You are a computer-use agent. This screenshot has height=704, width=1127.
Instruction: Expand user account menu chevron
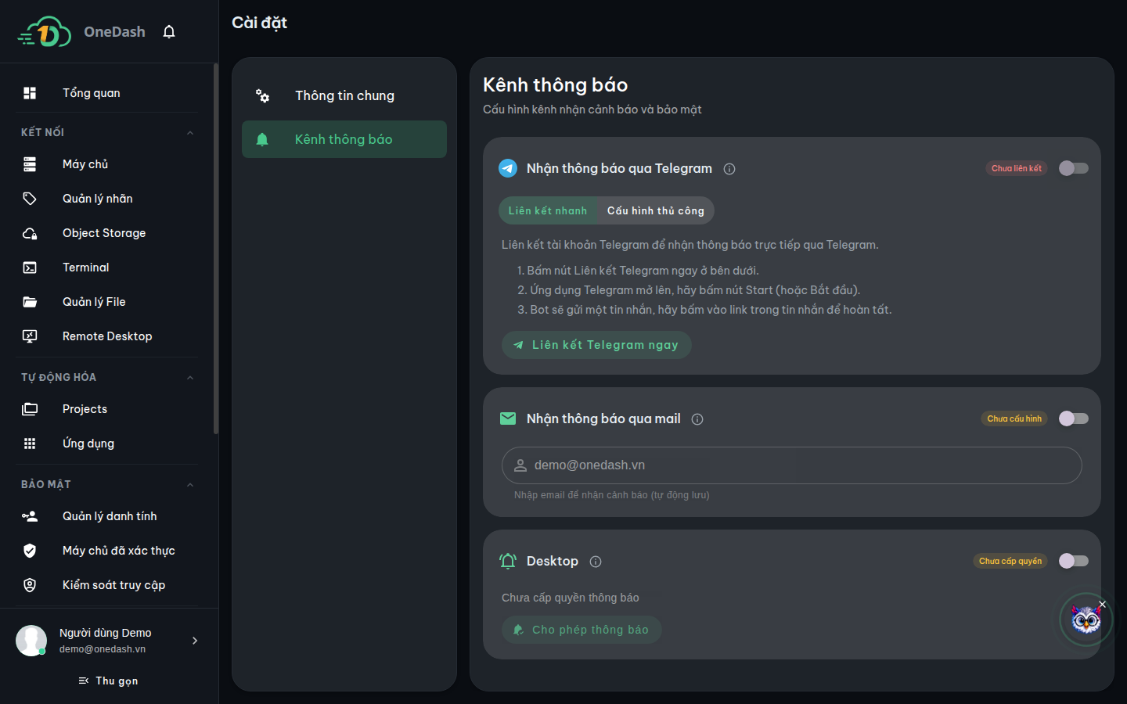coord(195,641)
